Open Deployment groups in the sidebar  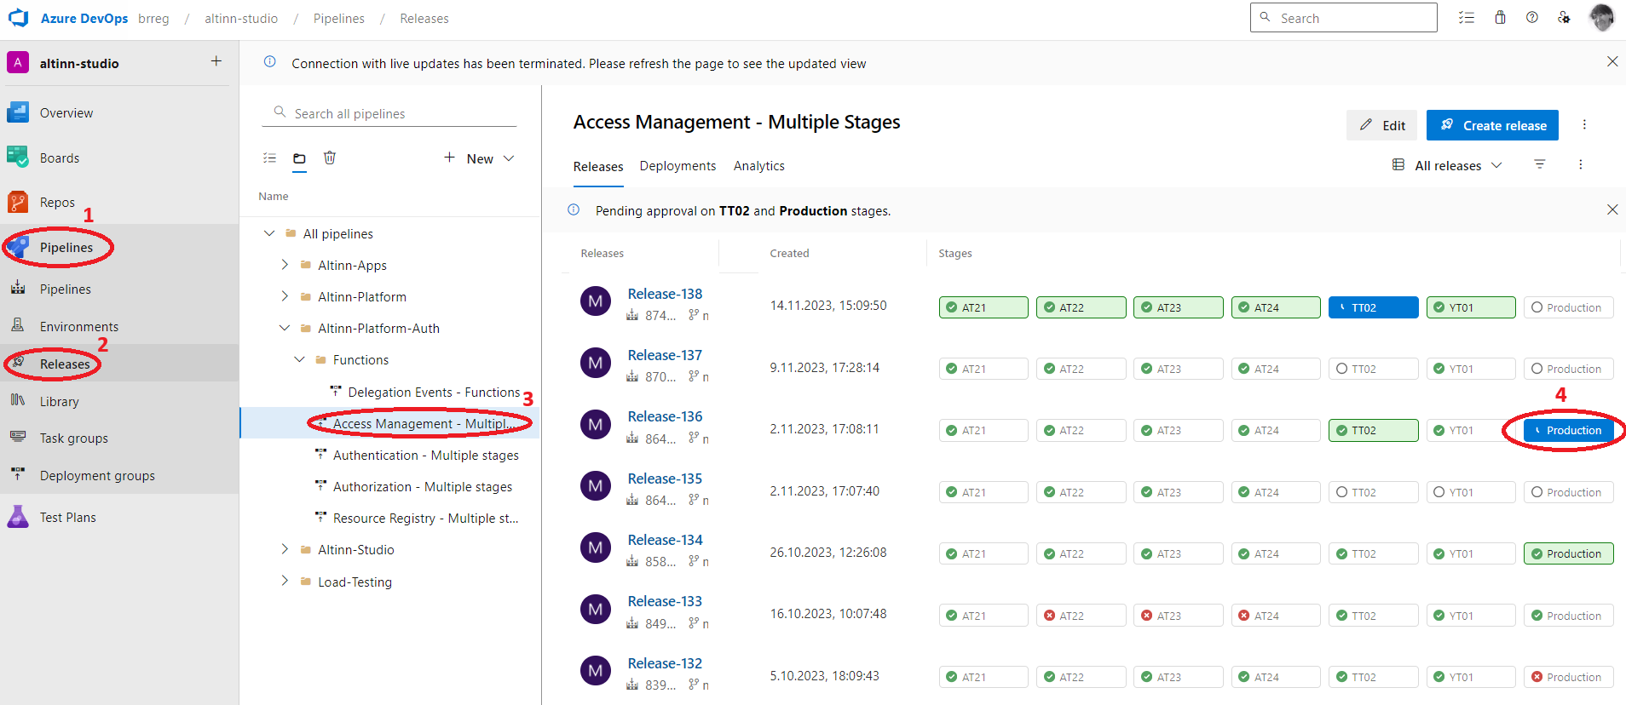tap(97, 475)
